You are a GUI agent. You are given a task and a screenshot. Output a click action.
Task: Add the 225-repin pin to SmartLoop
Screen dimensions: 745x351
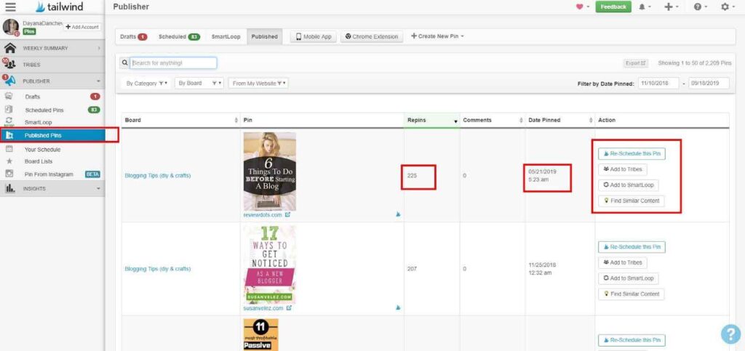coord(628,185)
